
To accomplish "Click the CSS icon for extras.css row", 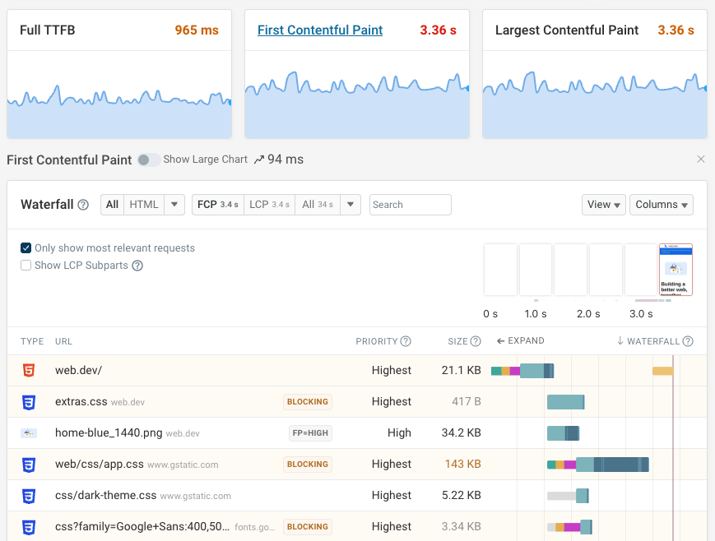I will click(x=29, y=402).
